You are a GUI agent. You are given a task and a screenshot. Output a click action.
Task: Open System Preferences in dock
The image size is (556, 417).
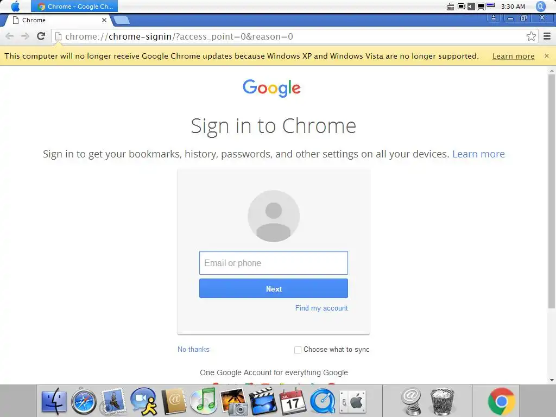(352, 402)
